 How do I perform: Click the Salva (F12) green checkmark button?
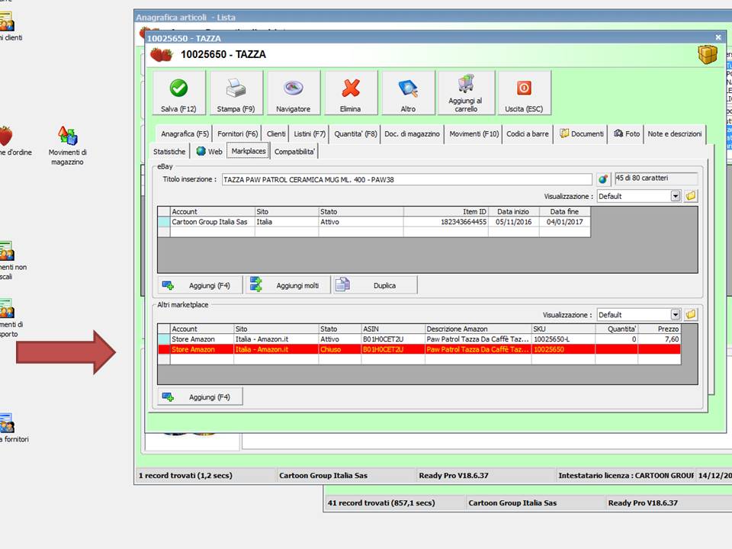point(179,93)
